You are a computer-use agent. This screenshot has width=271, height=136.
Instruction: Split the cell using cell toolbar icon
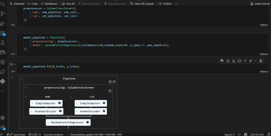[239, 61]
